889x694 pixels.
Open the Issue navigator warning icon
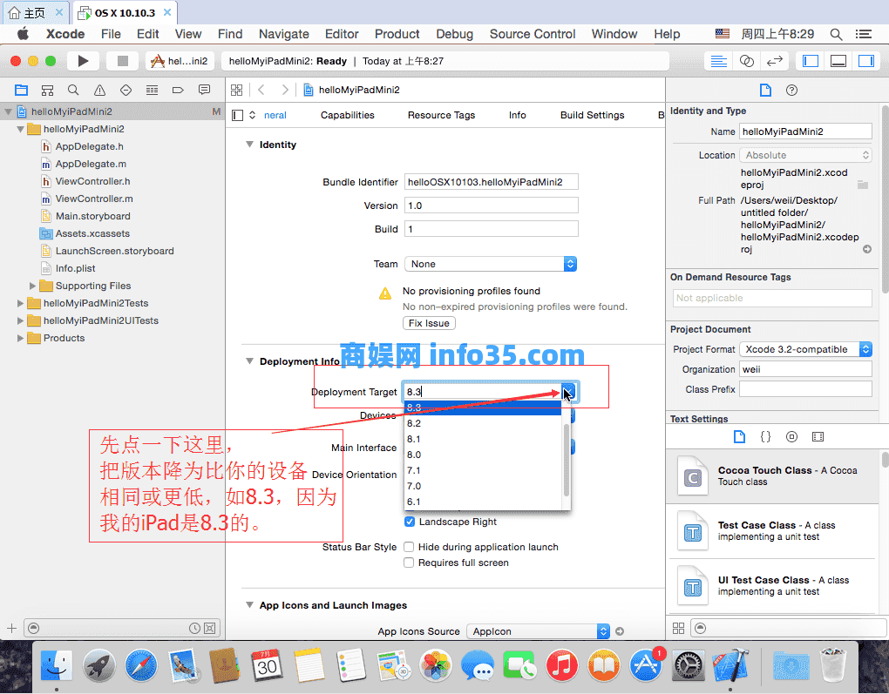pyautogui.click(x=99, y=90)
